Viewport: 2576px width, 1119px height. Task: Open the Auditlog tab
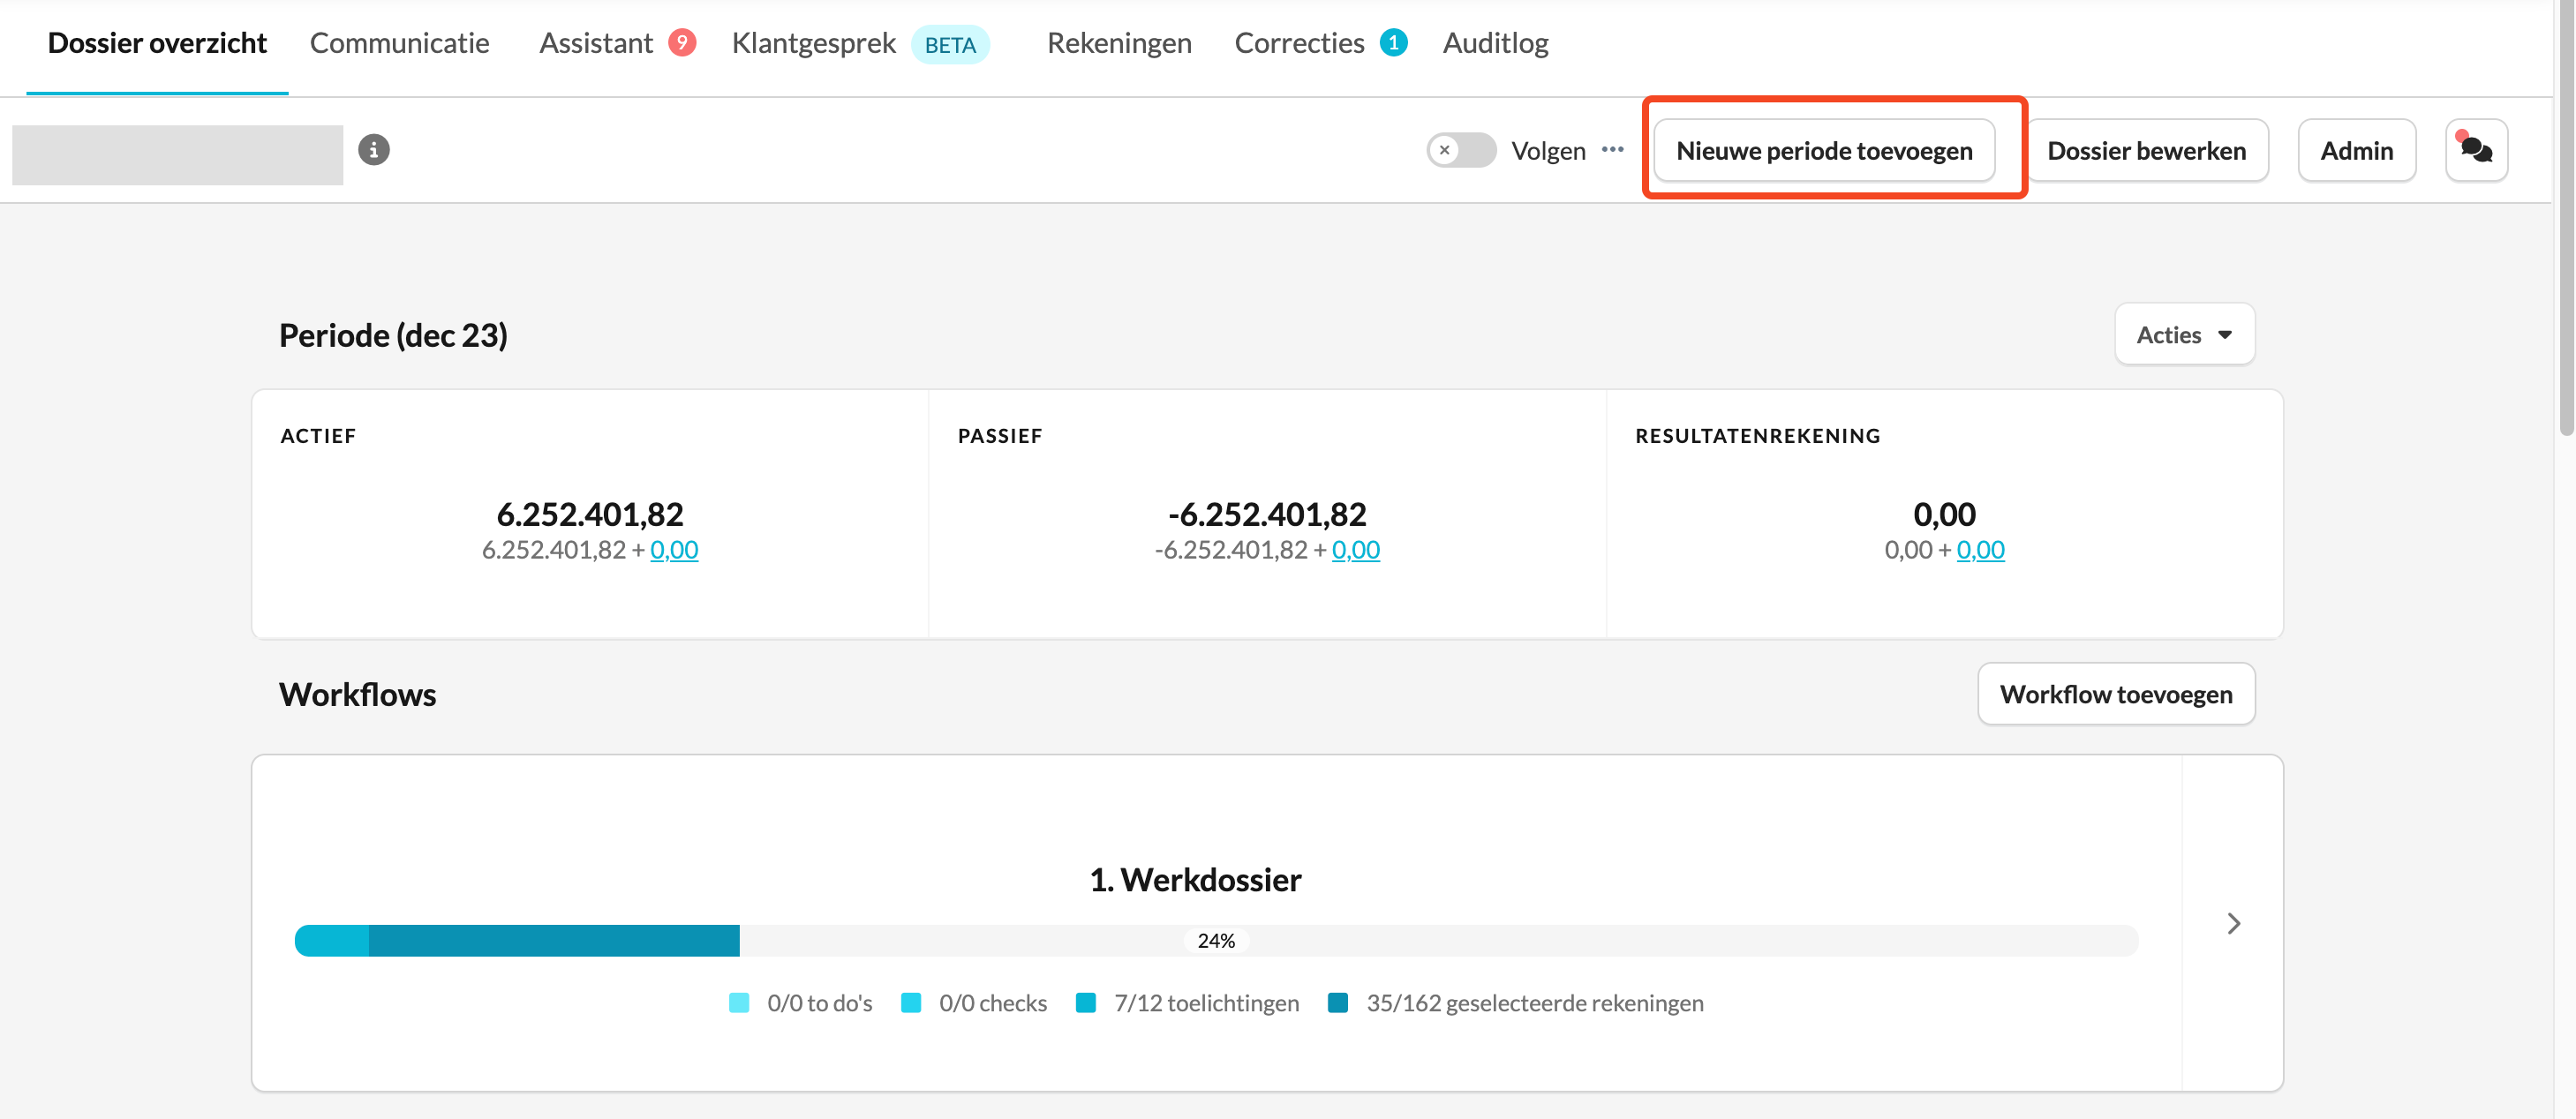pos(1494,43)
